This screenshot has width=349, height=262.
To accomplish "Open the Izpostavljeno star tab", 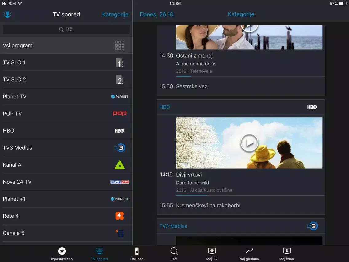I will [x=62, y=254].
